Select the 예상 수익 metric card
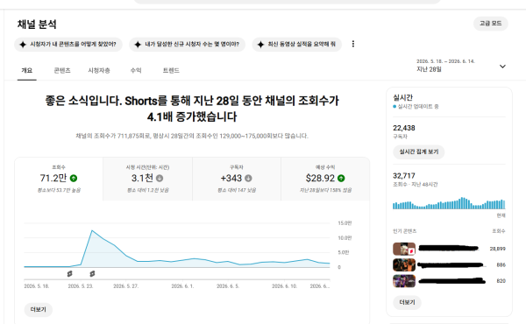 pyautogui.click(x=325, y=179)
